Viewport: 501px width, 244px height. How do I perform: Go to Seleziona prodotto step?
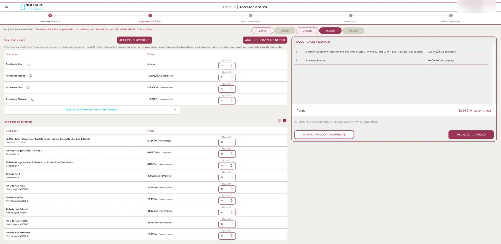tap(50, 16)
